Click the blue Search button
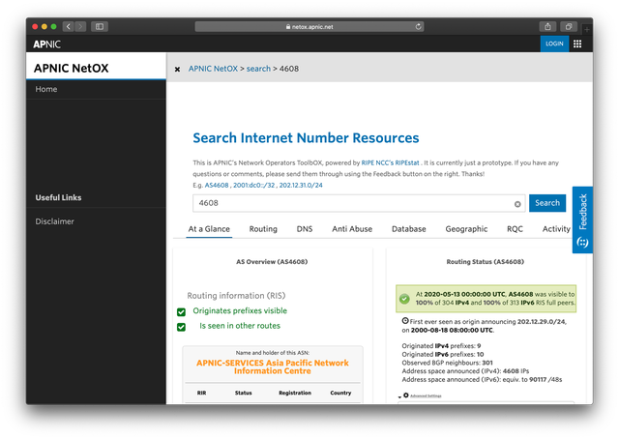 click(x=547, y=203)
